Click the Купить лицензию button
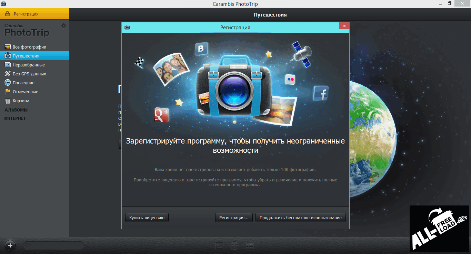The image size is (471, 254). 147,218
